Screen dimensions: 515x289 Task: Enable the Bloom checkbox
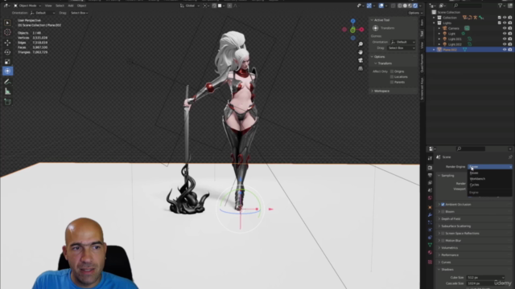click(x=443, y=212)
